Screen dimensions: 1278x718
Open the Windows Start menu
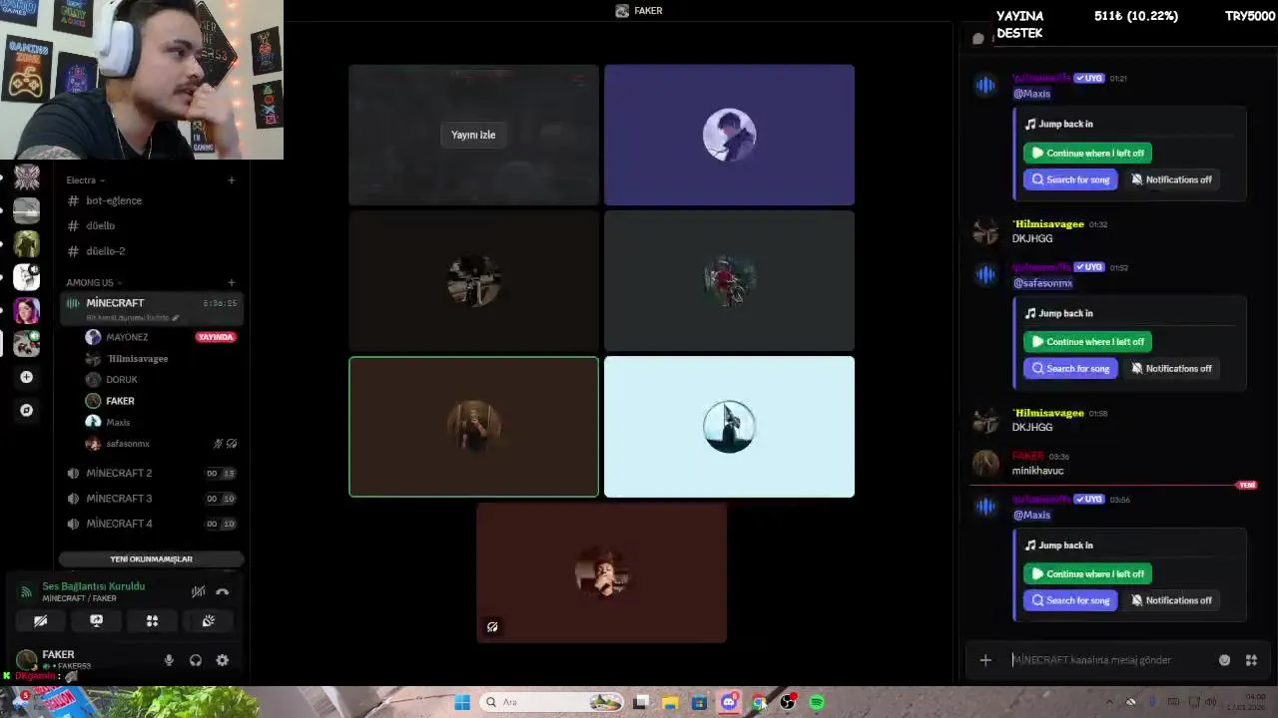[x=462, y=702]
